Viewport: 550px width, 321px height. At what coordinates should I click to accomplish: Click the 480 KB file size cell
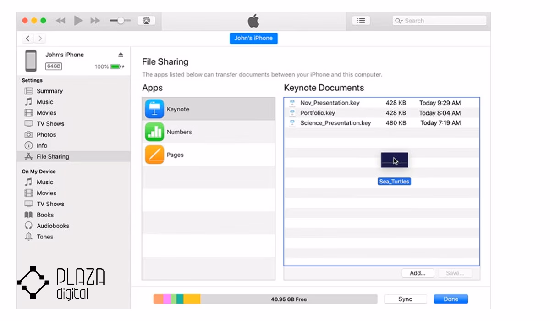[x=396, y=123]
